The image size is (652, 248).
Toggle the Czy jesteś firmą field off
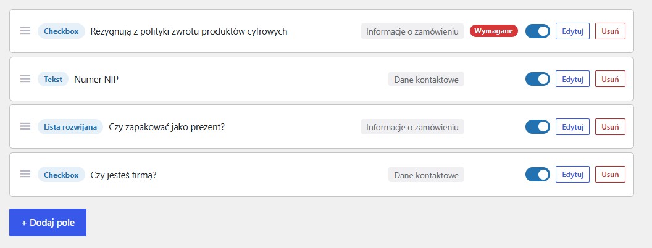tap(538, 175)
